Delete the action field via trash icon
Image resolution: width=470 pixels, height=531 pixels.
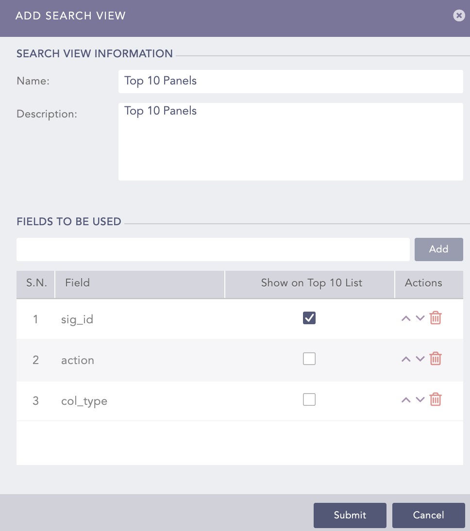[x=436, y=359]
